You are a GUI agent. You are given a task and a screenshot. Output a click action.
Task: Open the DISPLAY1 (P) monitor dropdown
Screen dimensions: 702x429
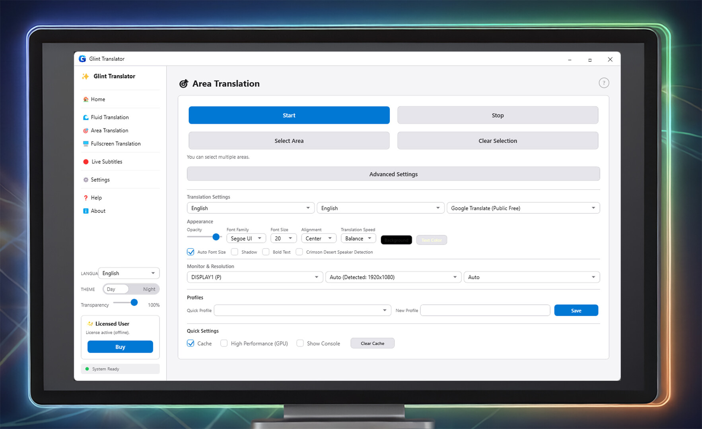[255, 277]
